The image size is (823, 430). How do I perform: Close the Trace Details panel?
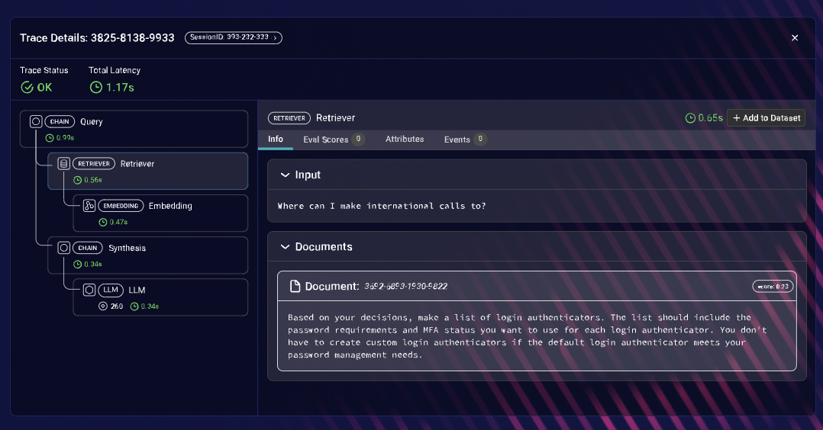pyautogui.click(x=795, y=38)
